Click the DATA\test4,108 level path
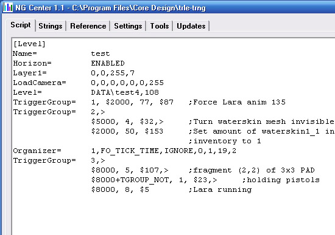The image size is (335, 235). tap(125, 92)
